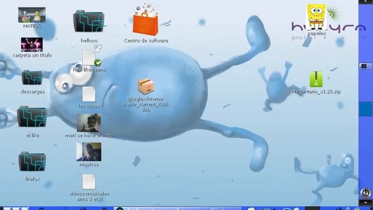Open the firefox folder icon
The width and height of the screenshot is (373, 210).
pyautogui.click(x=32, y=162)
